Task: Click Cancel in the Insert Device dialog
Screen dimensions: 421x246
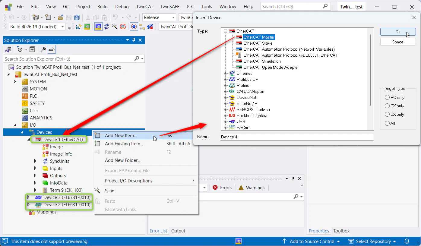Action: pos(398,42)
